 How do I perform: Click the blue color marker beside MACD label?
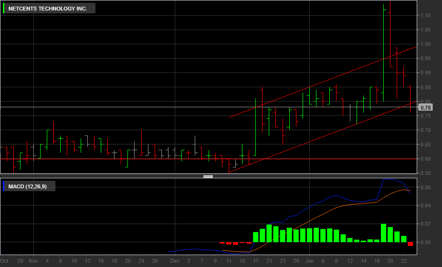tap(4, 186)
